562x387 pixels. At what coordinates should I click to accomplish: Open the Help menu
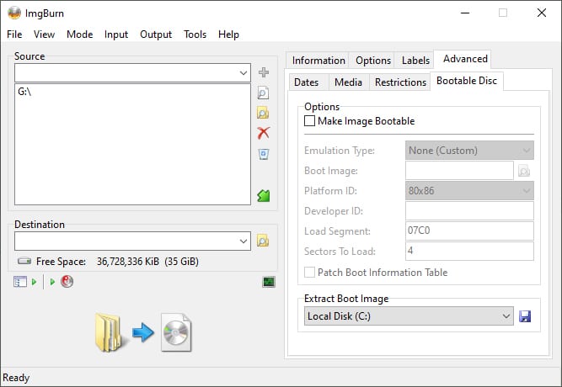click(x=228, y=34)
